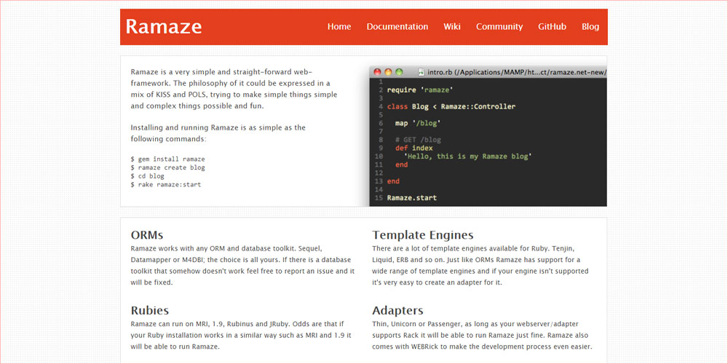Click the Ramaze site logo
728x364 pixels.
tap(163, 26)
